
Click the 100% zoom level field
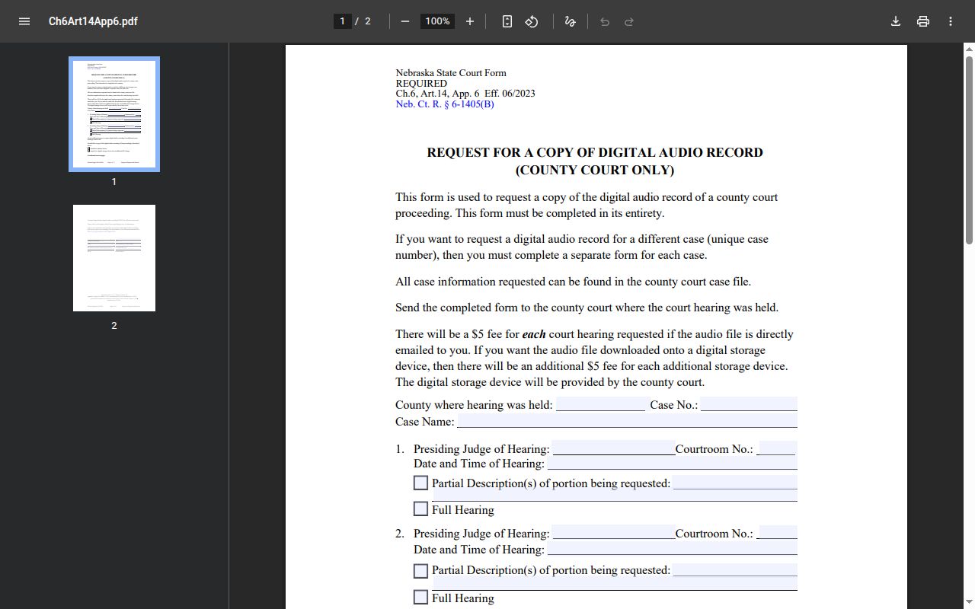click(x=437, y=21)
